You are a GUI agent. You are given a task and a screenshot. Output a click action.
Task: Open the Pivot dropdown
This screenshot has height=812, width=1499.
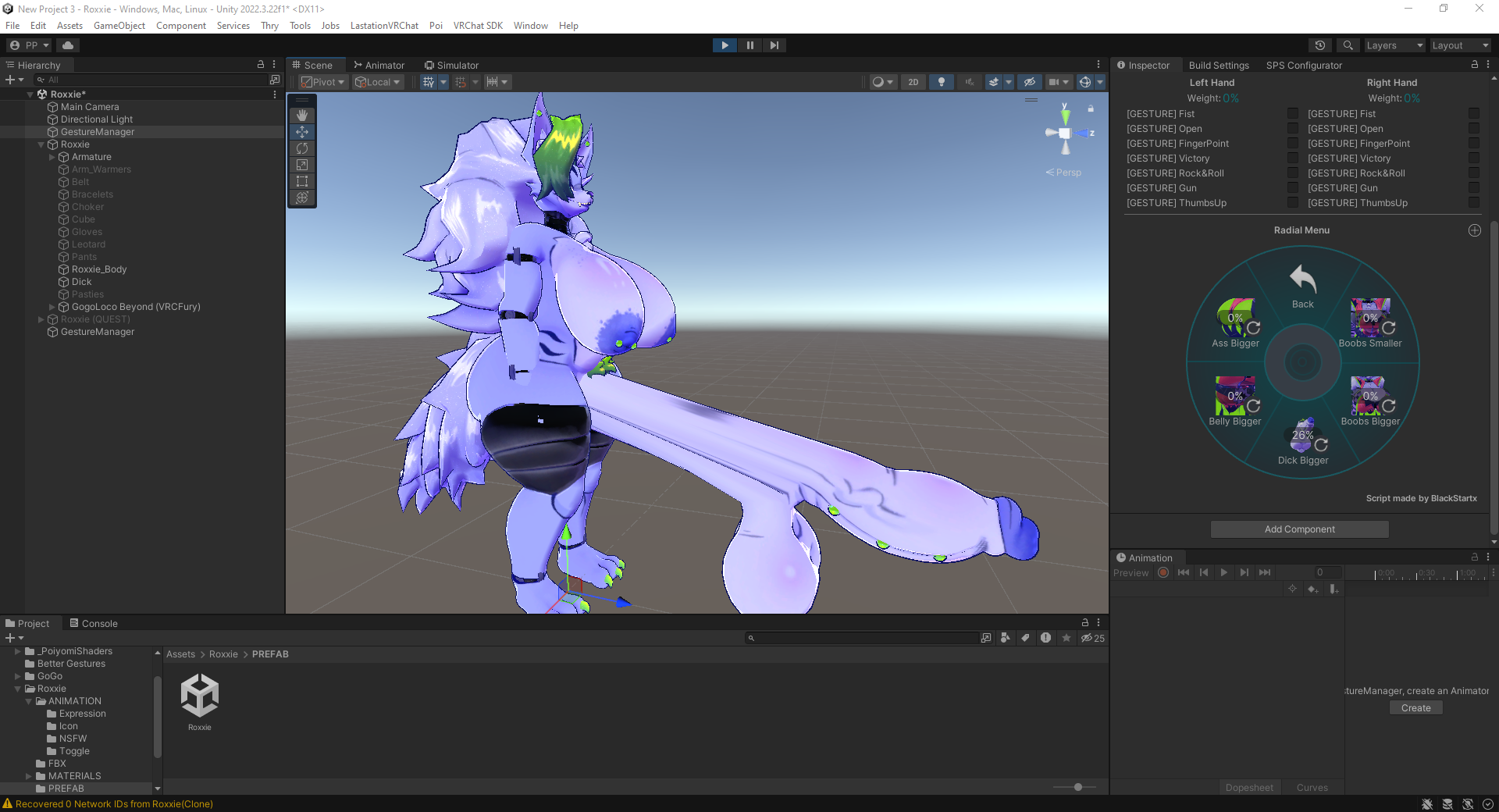pos(322,82)
